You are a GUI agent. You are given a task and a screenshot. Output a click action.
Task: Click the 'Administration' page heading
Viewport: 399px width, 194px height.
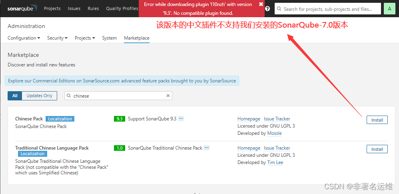click(x=26, y=26)
